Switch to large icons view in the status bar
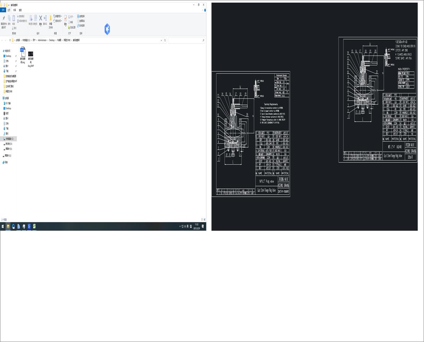The height and width of the screenshot is (342, 424). coord(205,220)
